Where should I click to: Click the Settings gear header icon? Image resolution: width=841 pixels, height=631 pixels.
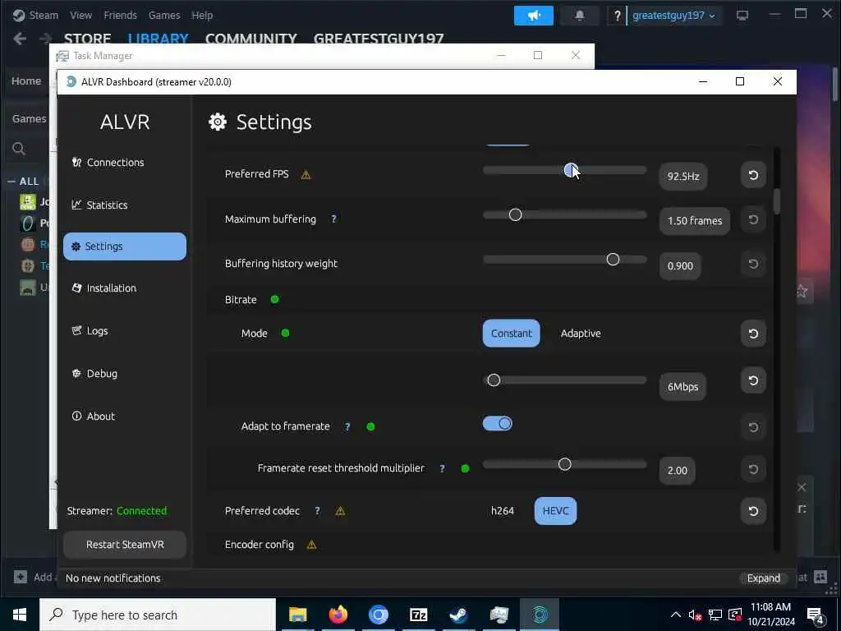click(218, 122)
